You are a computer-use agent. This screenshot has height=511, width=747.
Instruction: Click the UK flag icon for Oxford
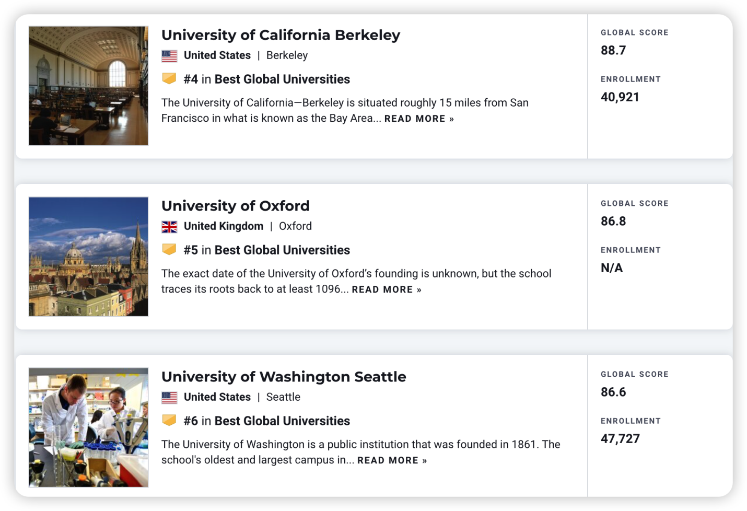(x=169, y=227)
